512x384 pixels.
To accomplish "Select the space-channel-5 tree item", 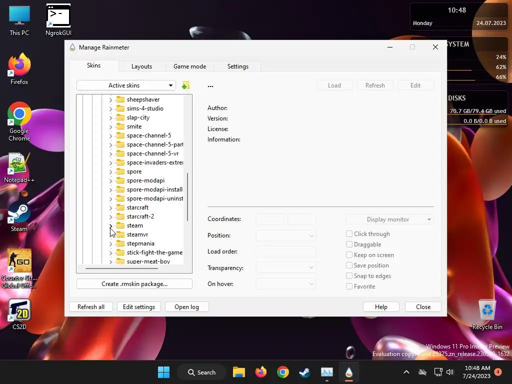I will (x=149, y=135).
